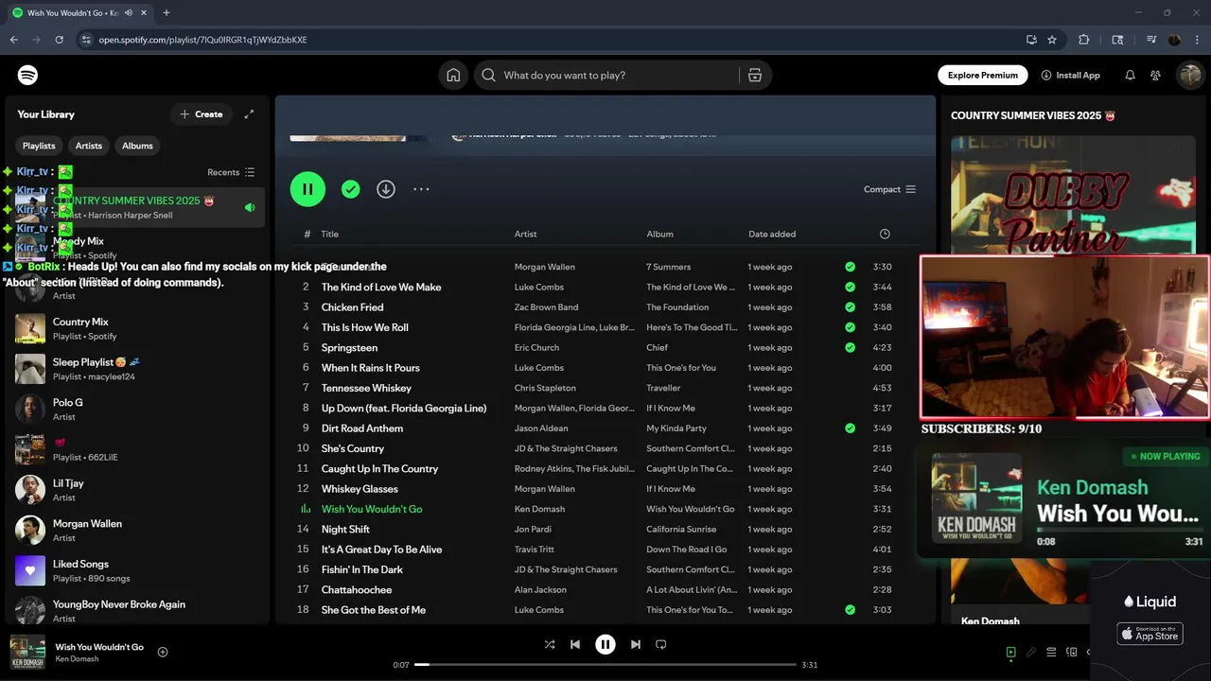Reload the browser page
1211x681 pixels.
[60, 40]
